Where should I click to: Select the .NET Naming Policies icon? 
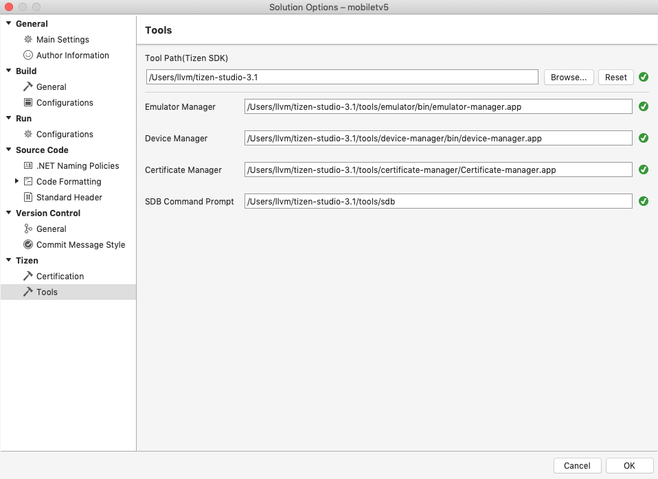click(27, 165)
